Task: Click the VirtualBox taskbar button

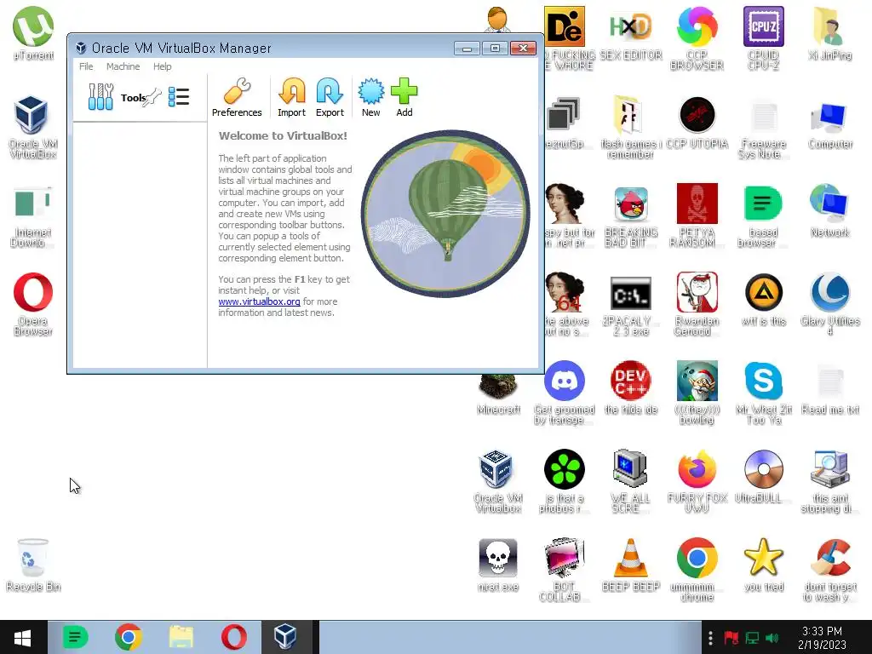Action: (286, 637)
